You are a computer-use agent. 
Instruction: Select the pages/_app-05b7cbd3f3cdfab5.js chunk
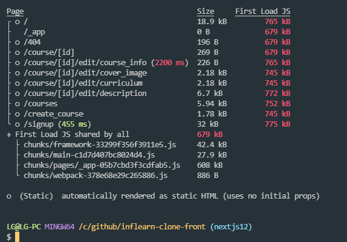pyautogui.click(x=102, y=165)
